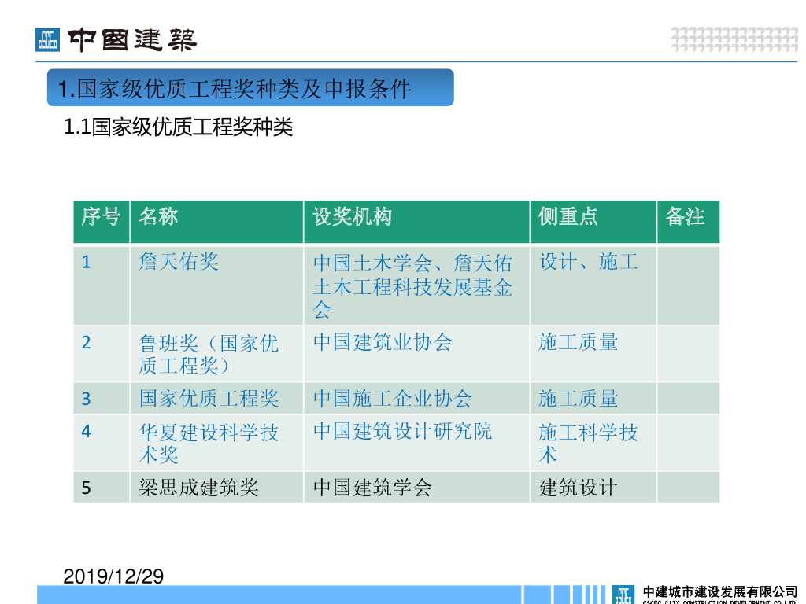Select the heading 1.国家级优质工程奖种类及申报条件

click(250, 88)
